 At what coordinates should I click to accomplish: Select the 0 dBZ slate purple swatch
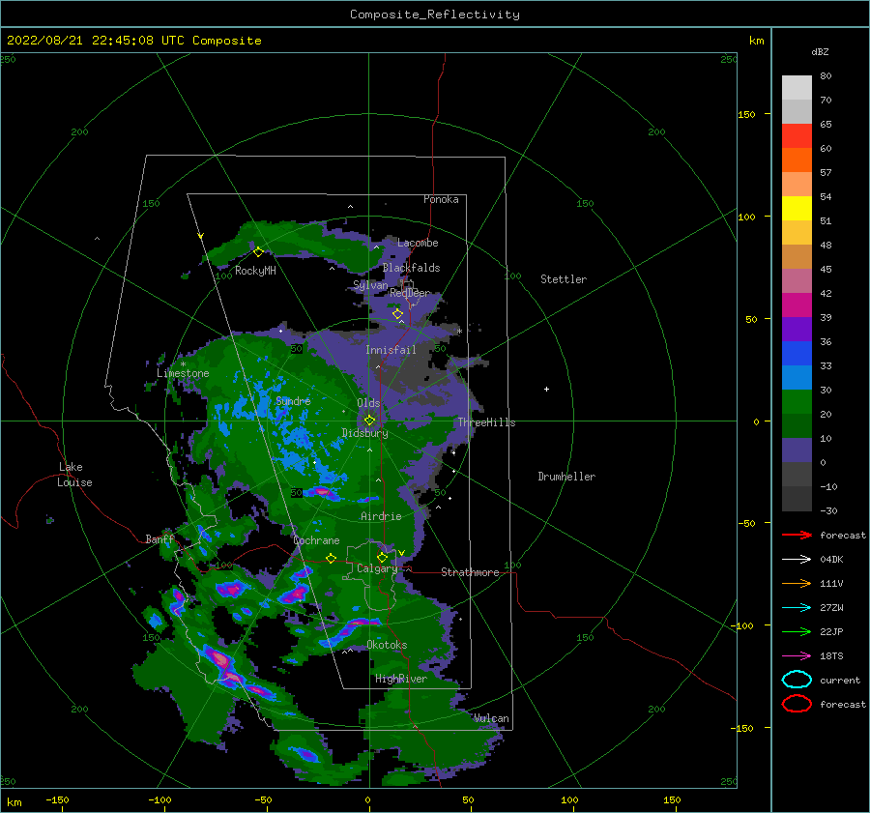point(797,450)
